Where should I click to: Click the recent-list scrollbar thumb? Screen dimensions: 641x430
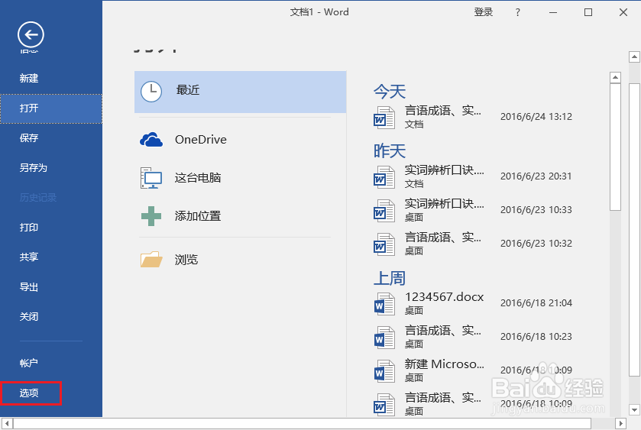(615, 147)
